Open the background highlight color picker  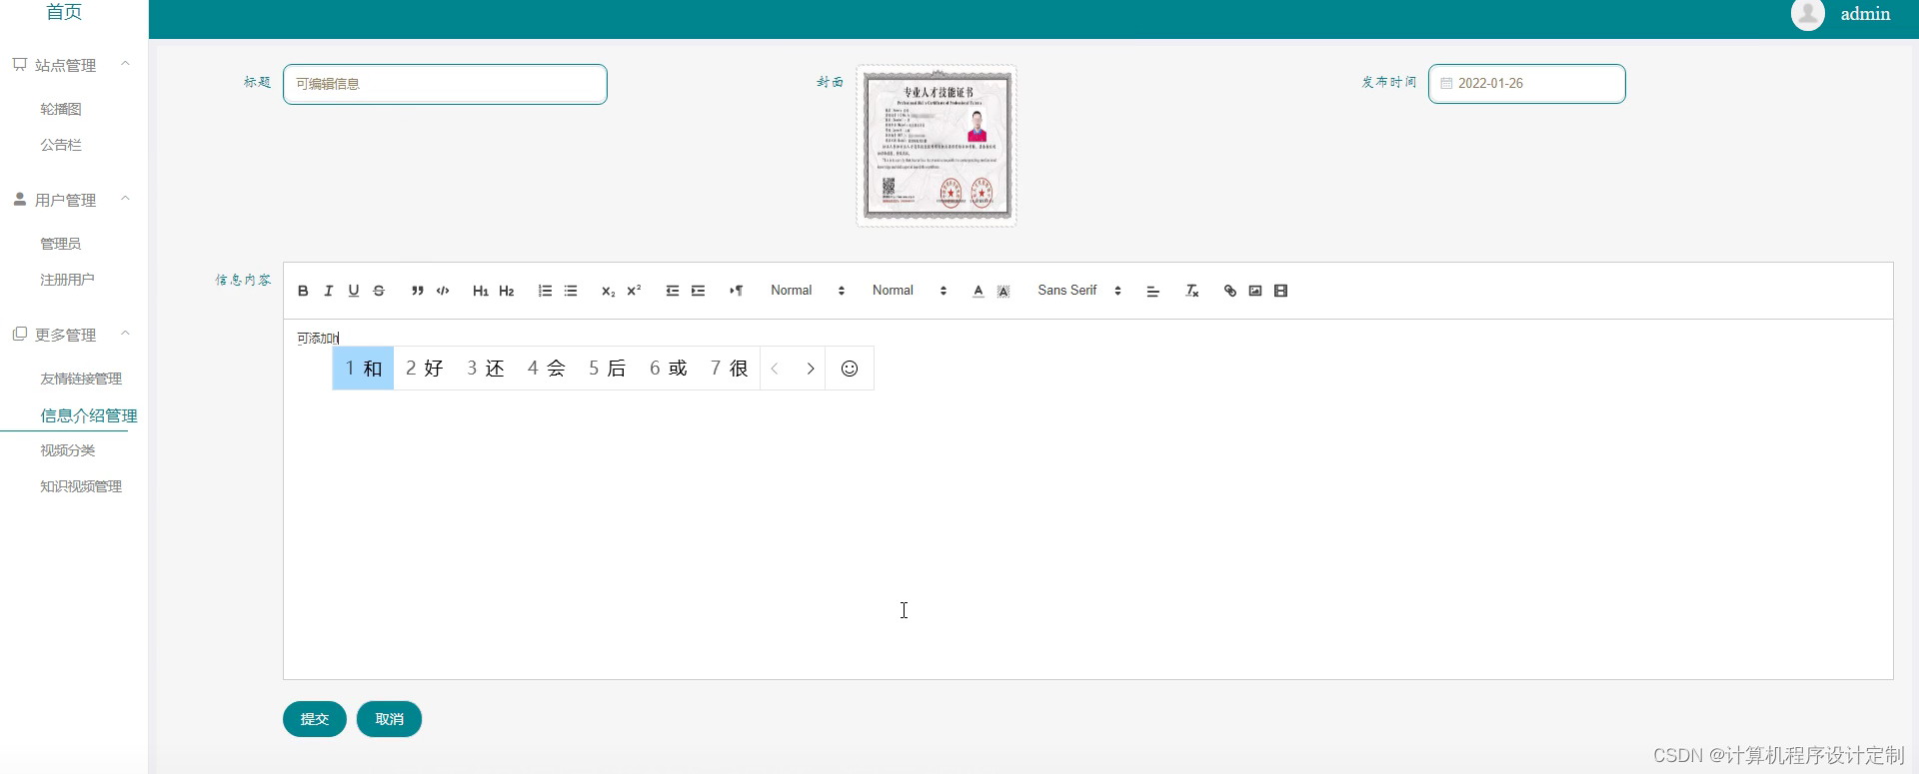pos(1003,291)
